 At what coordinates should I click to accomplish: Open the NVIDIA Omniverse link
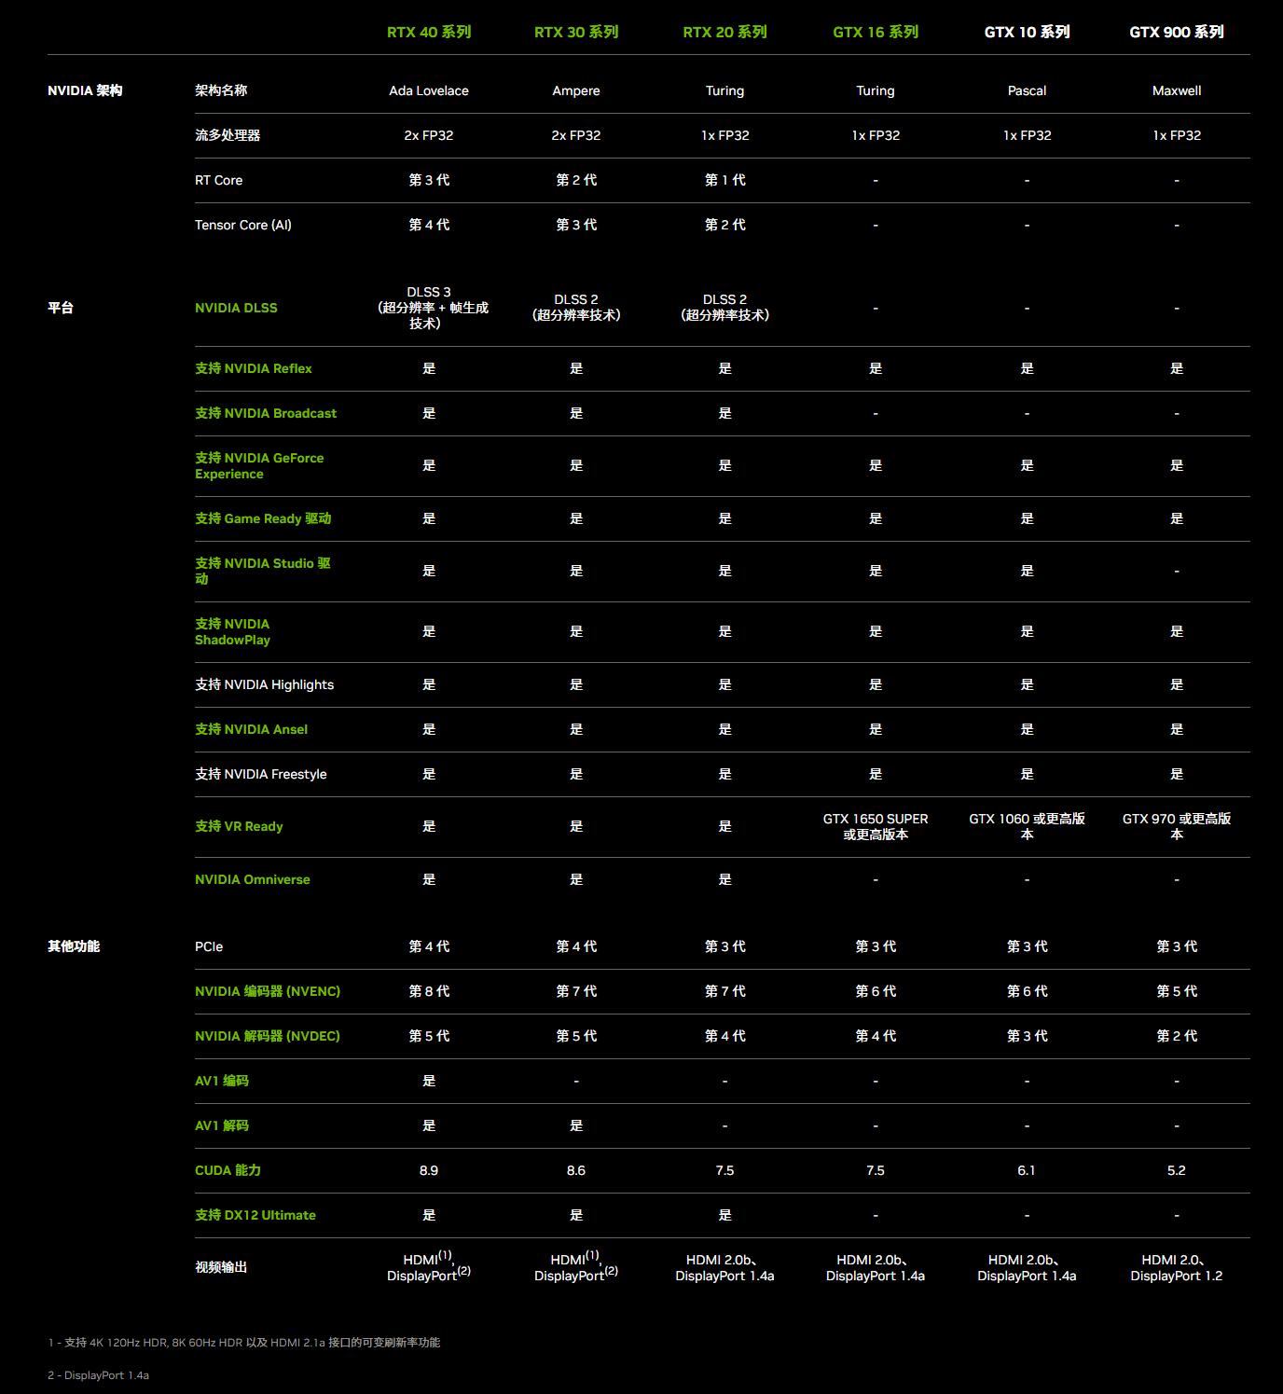[253, 879]
